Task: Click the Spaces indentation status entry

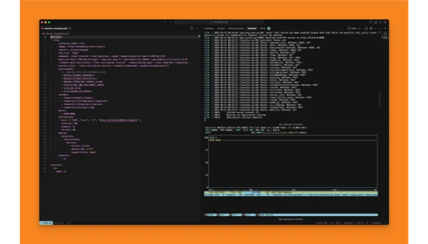Action: click(x=349, y=223)
